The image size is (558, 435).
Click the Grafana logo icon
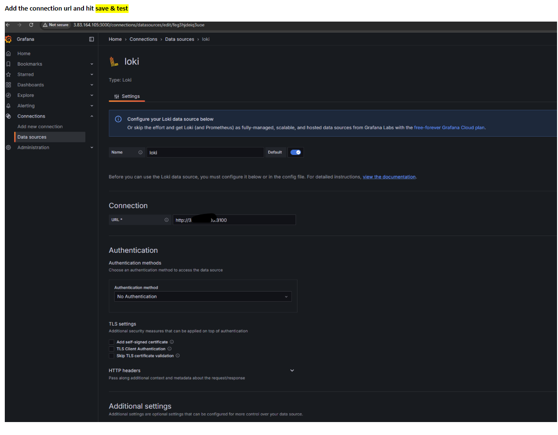coord(8,39)
